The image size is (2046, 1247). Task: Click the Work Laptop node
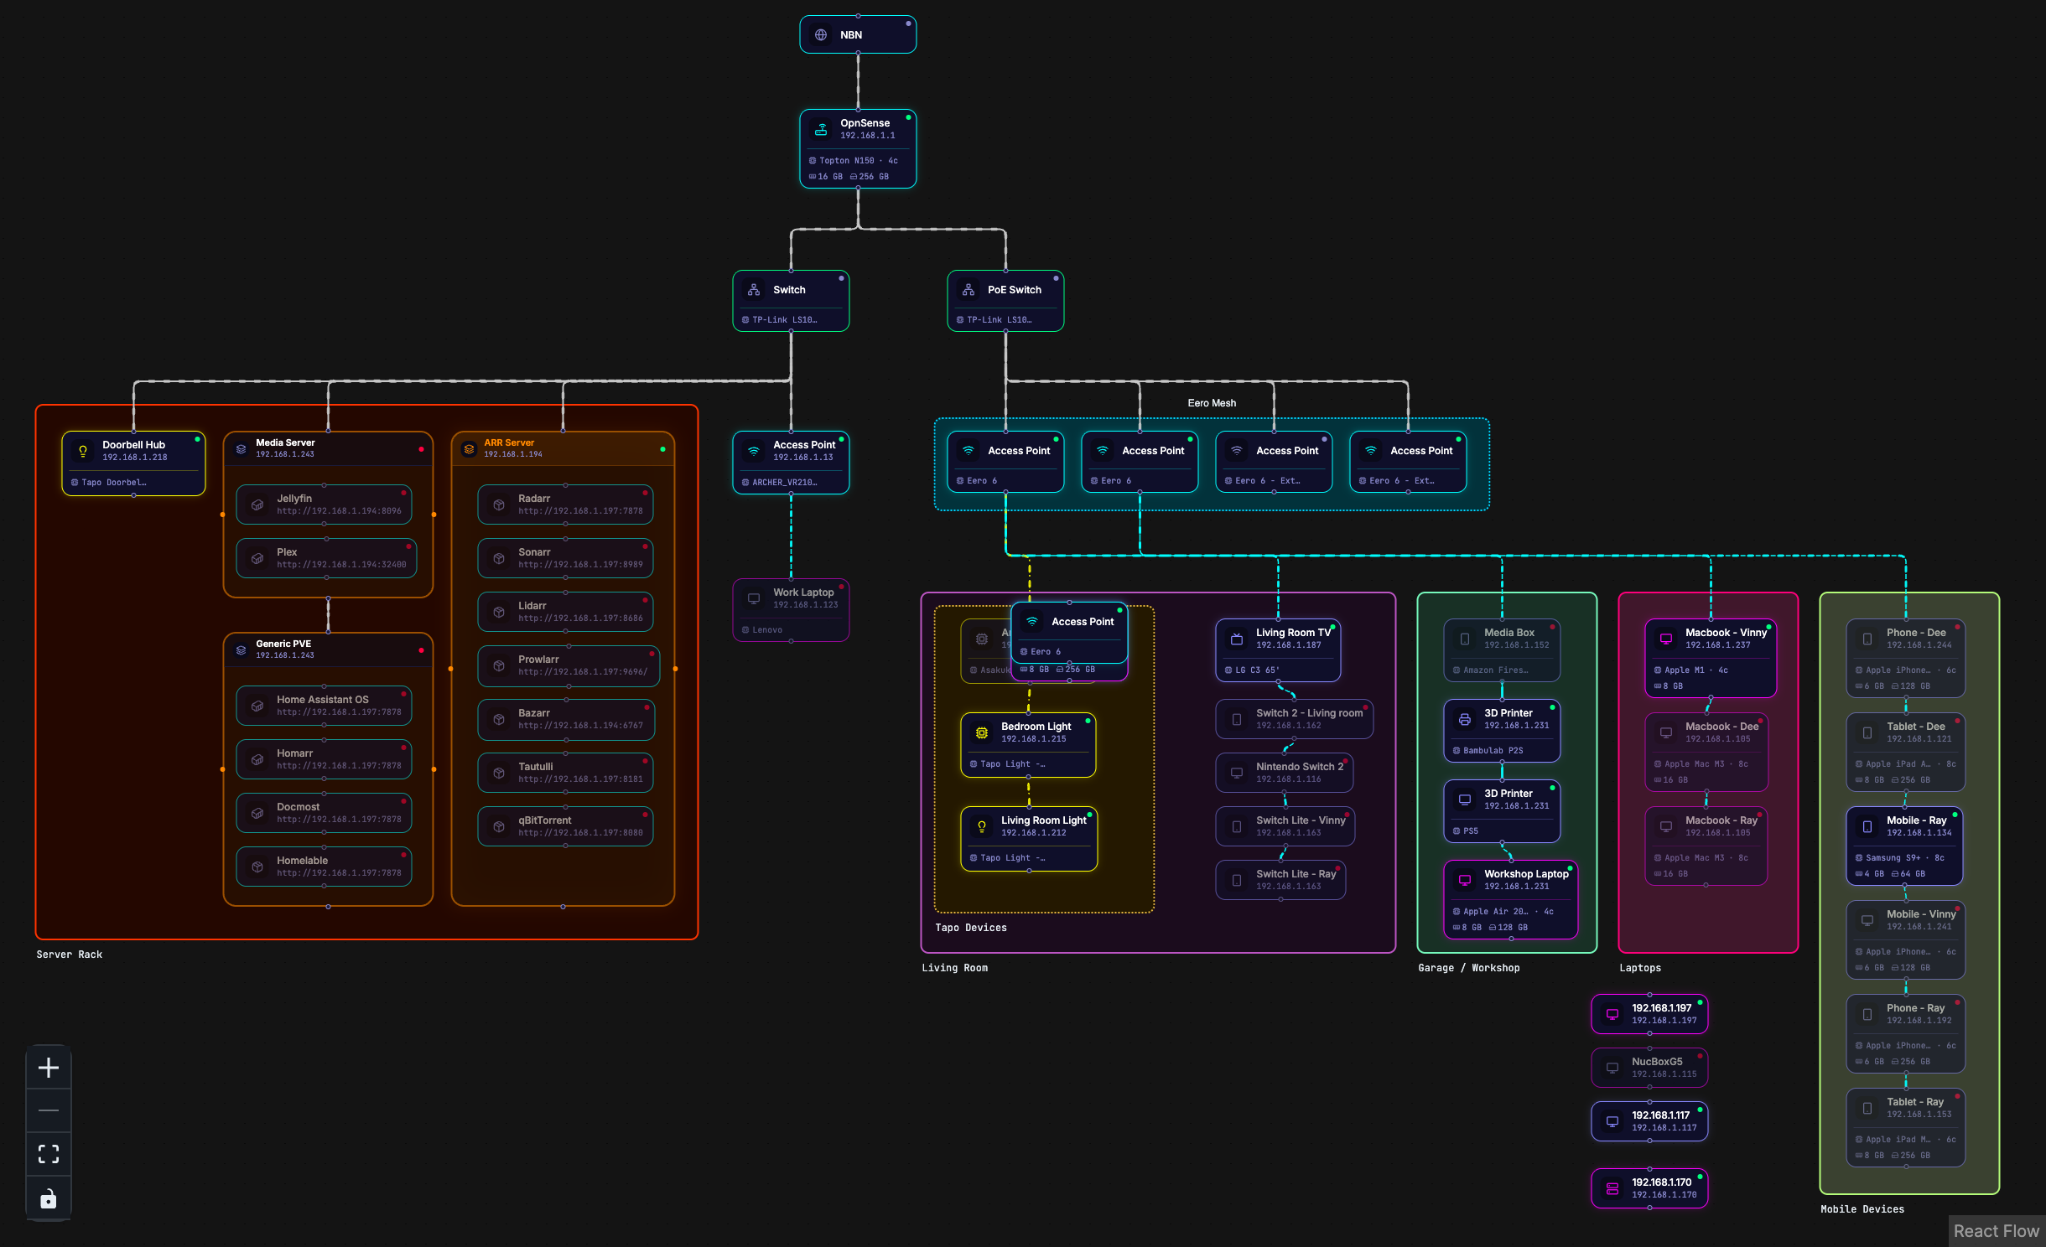(791, 610)
